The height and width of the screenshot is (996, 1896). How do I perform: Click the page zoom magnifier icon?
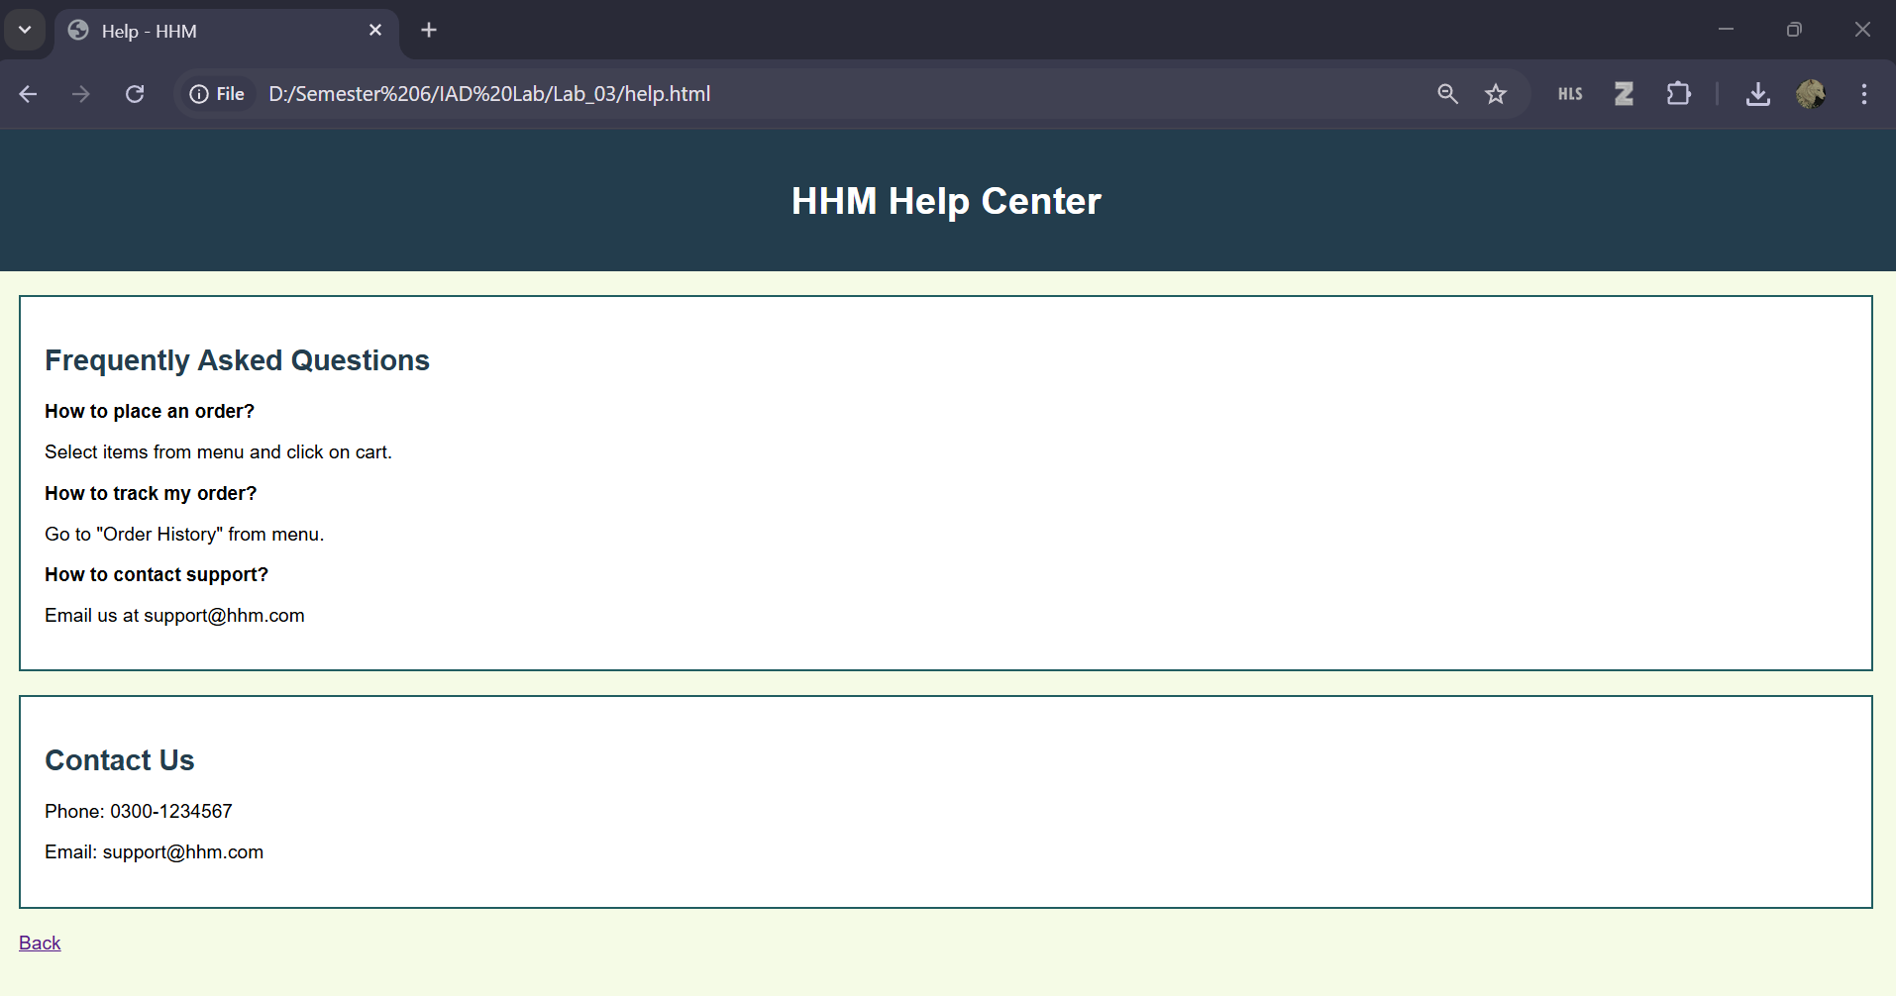(x=1447, y=94)
